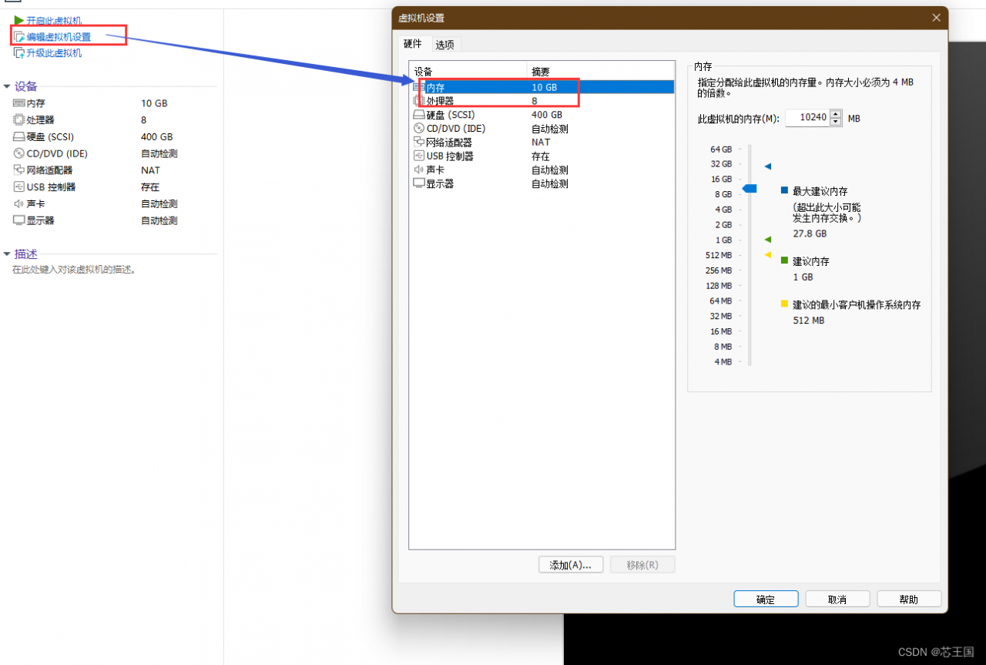The image size is (986, 665).
Task: Switch to the 硬件 tab
Action: [x=413, y=44]
